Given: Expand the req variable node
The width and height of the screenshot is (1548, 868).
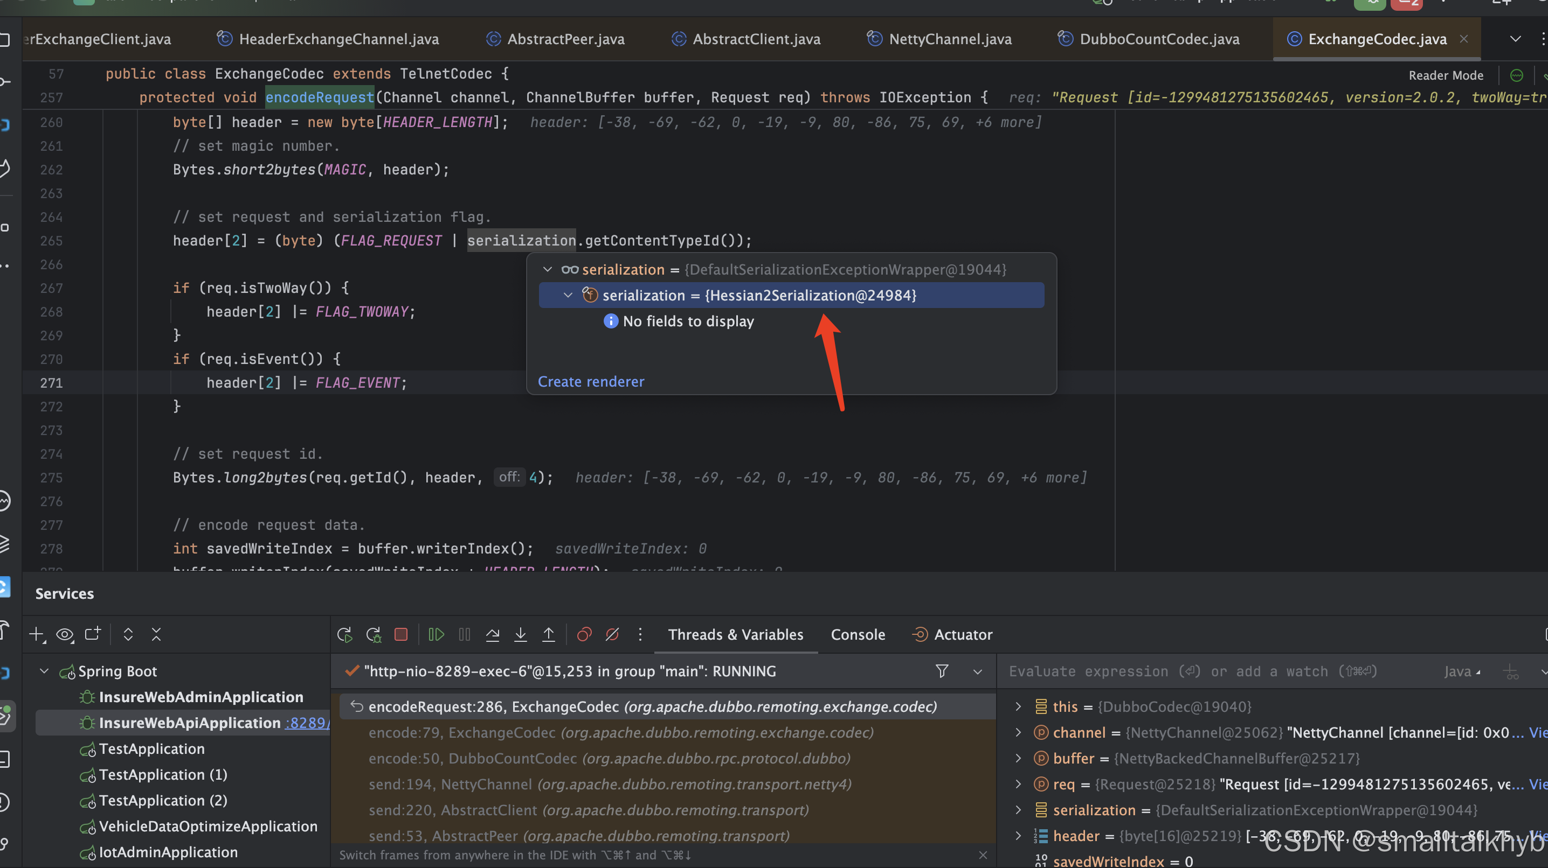Looking at the screenshot, I should click(1018, 784).
